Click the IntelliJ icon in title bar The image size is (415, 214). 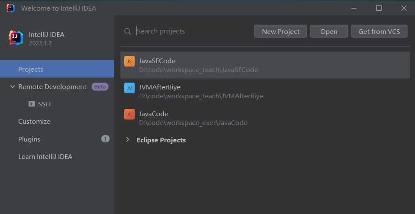(11, 8)
